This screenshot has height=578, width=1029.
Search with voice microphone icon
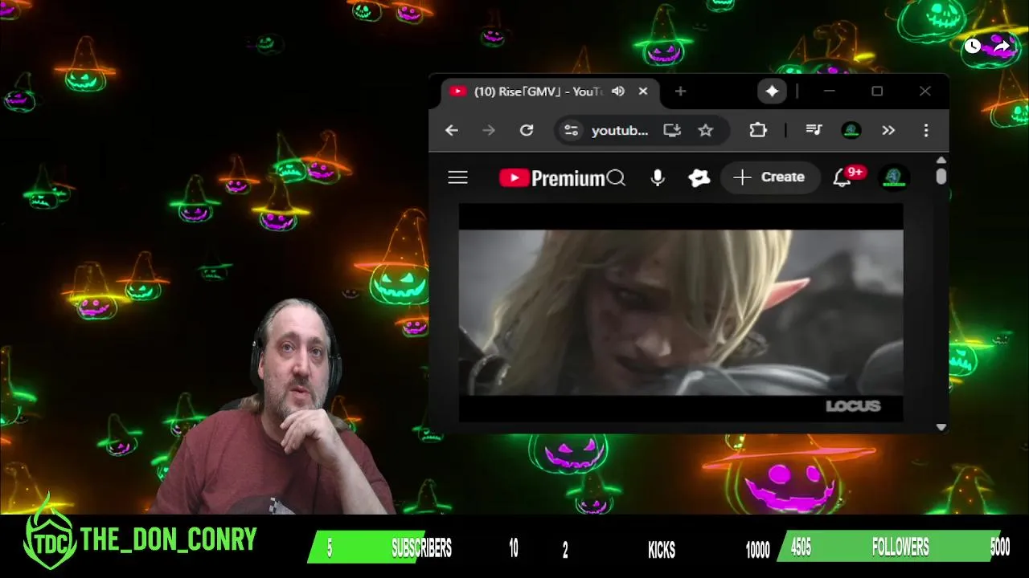[x=658, y=177]
